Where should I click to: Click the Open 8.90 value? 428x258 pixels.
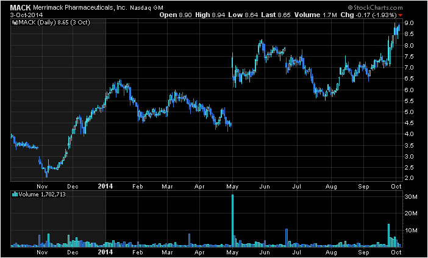[176, 15]
